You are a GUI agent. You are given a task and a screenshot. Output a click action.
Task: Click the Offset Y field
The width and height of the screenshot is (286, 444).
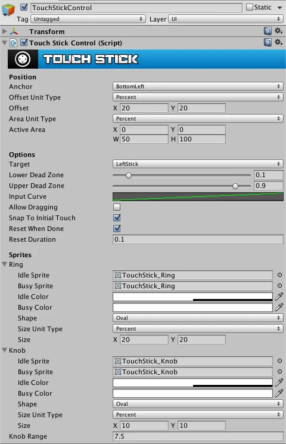[201, 108]
